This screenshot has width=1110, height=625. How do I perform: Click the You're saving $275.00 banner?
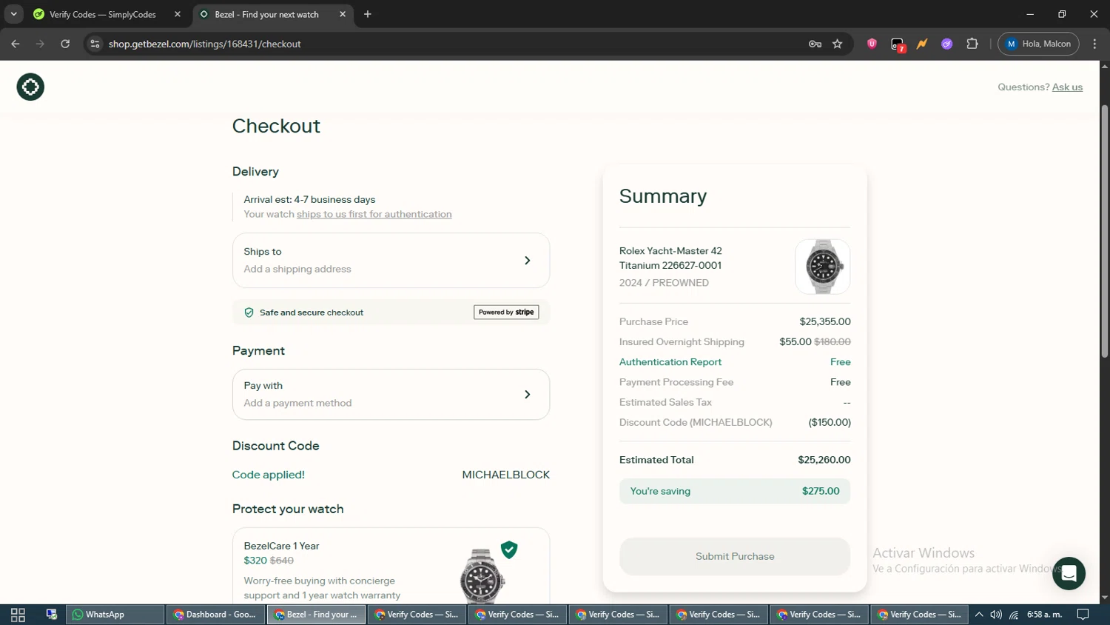click(x=735, y=491)
